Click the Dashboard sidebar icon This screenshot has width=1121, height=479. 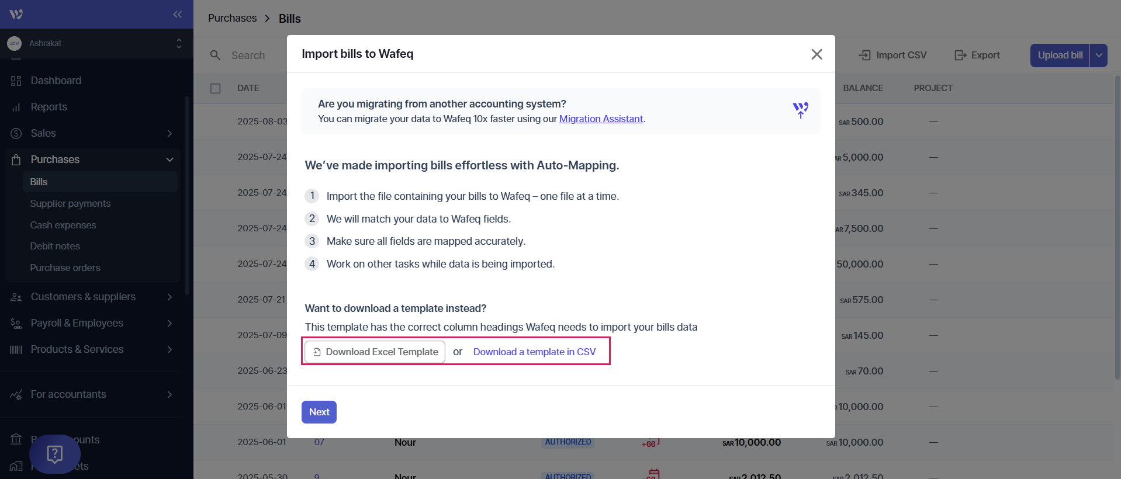point(16,81)
